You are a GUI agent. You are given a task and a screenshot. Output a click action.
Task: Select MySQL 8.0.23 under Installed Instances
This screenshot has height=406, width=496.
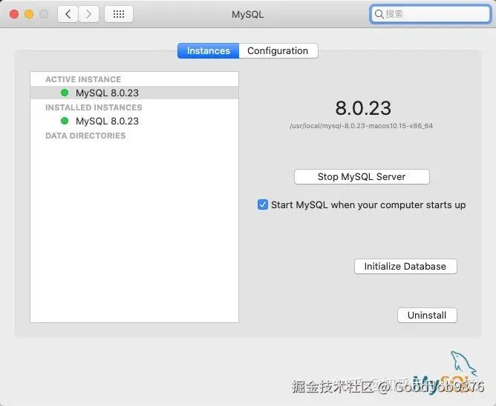click(134, 121)
